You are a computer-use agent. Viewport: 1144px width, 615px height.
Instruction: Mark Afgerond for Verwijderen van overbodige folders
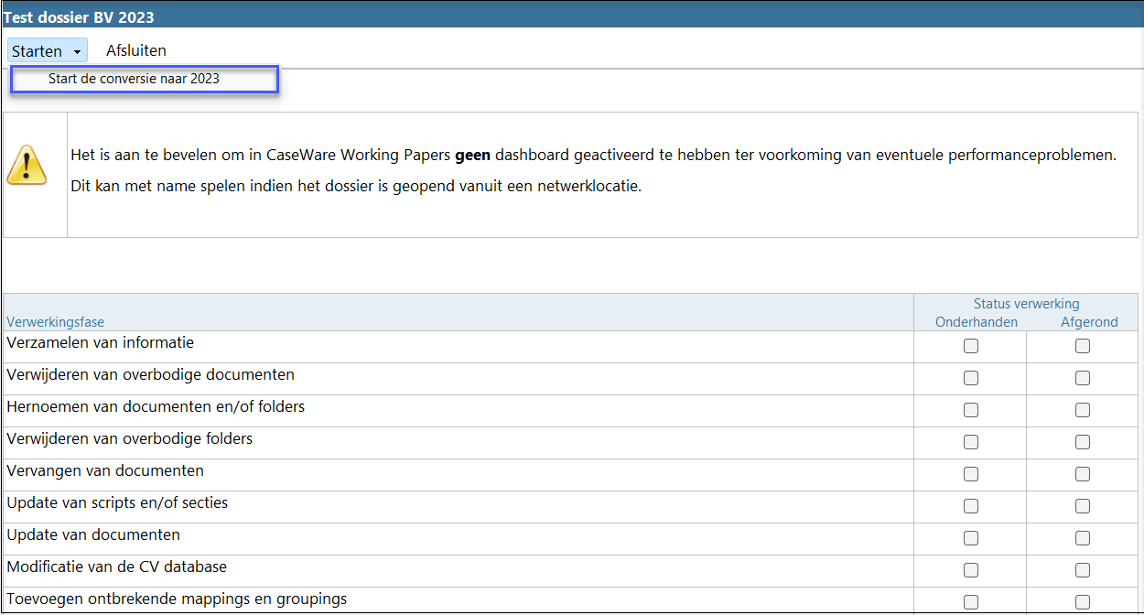point(1083,442)
